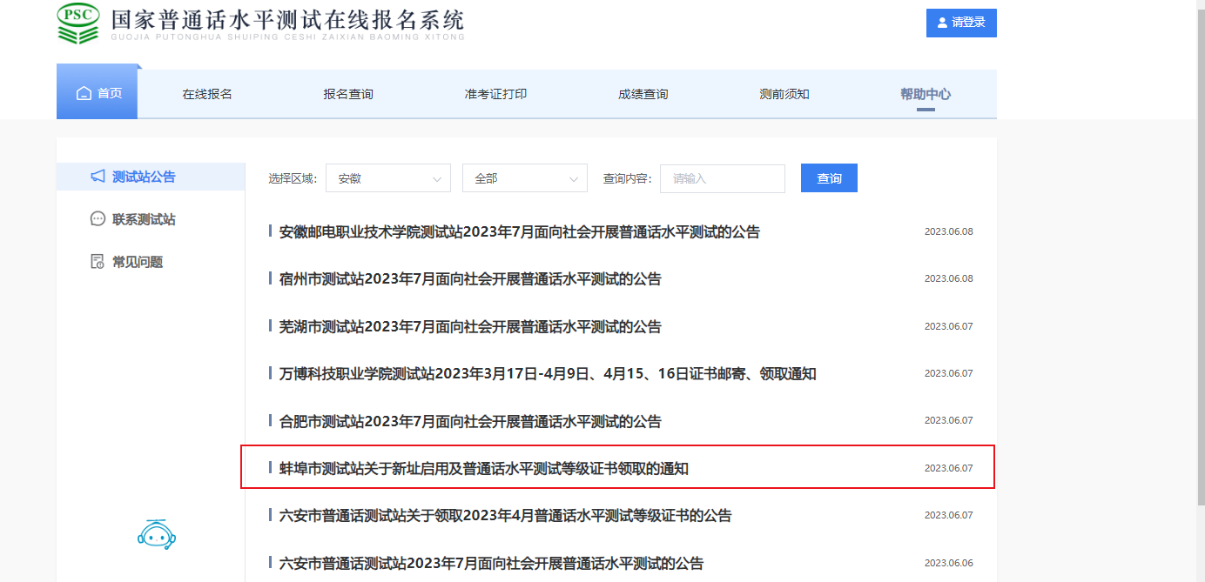1205x582 pixels.
Task: Open 帮助中心 in the navigation bar
Action: [x=926, y=94]
